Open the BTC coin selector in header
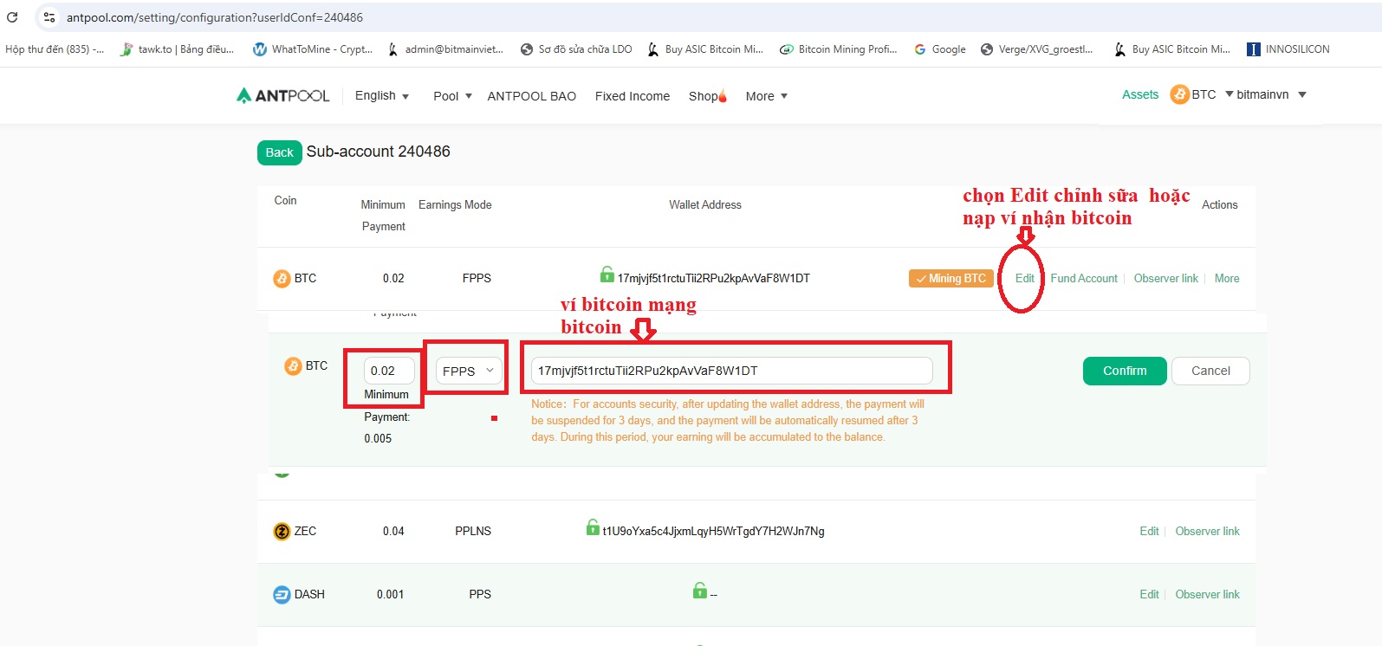This screenshot has width=1382, height=646. point(1202,94)
